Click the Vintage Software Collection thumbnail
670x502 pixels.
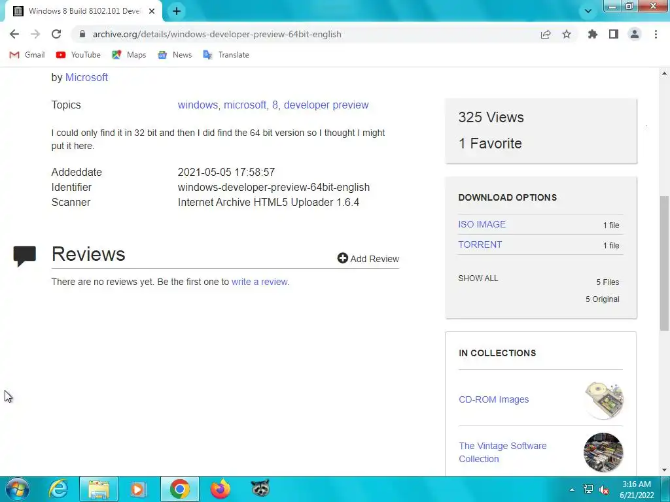pos(603,452)
